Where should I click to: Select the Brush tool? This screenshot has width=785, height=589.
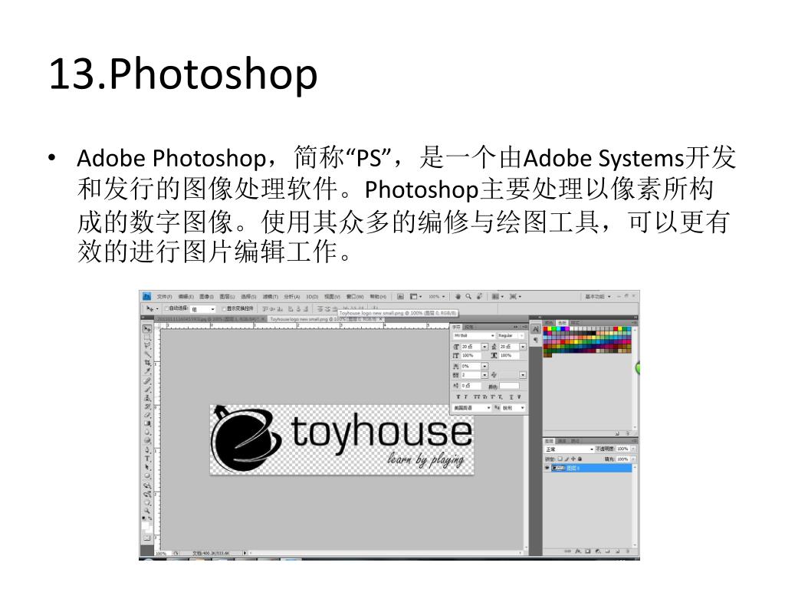click(x=147, y=389)
